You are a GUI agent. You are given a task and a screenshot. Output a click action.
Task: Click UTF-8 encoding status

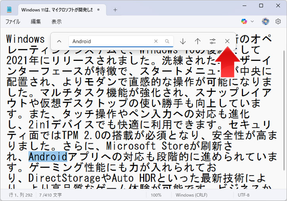pyautogui.click(x=243, y=195)
